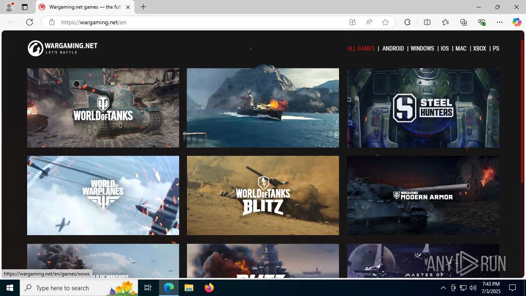Open Settings and more menu
Image resolution: width=526 pixels, height=296 pixels.
tap(500, 22)
